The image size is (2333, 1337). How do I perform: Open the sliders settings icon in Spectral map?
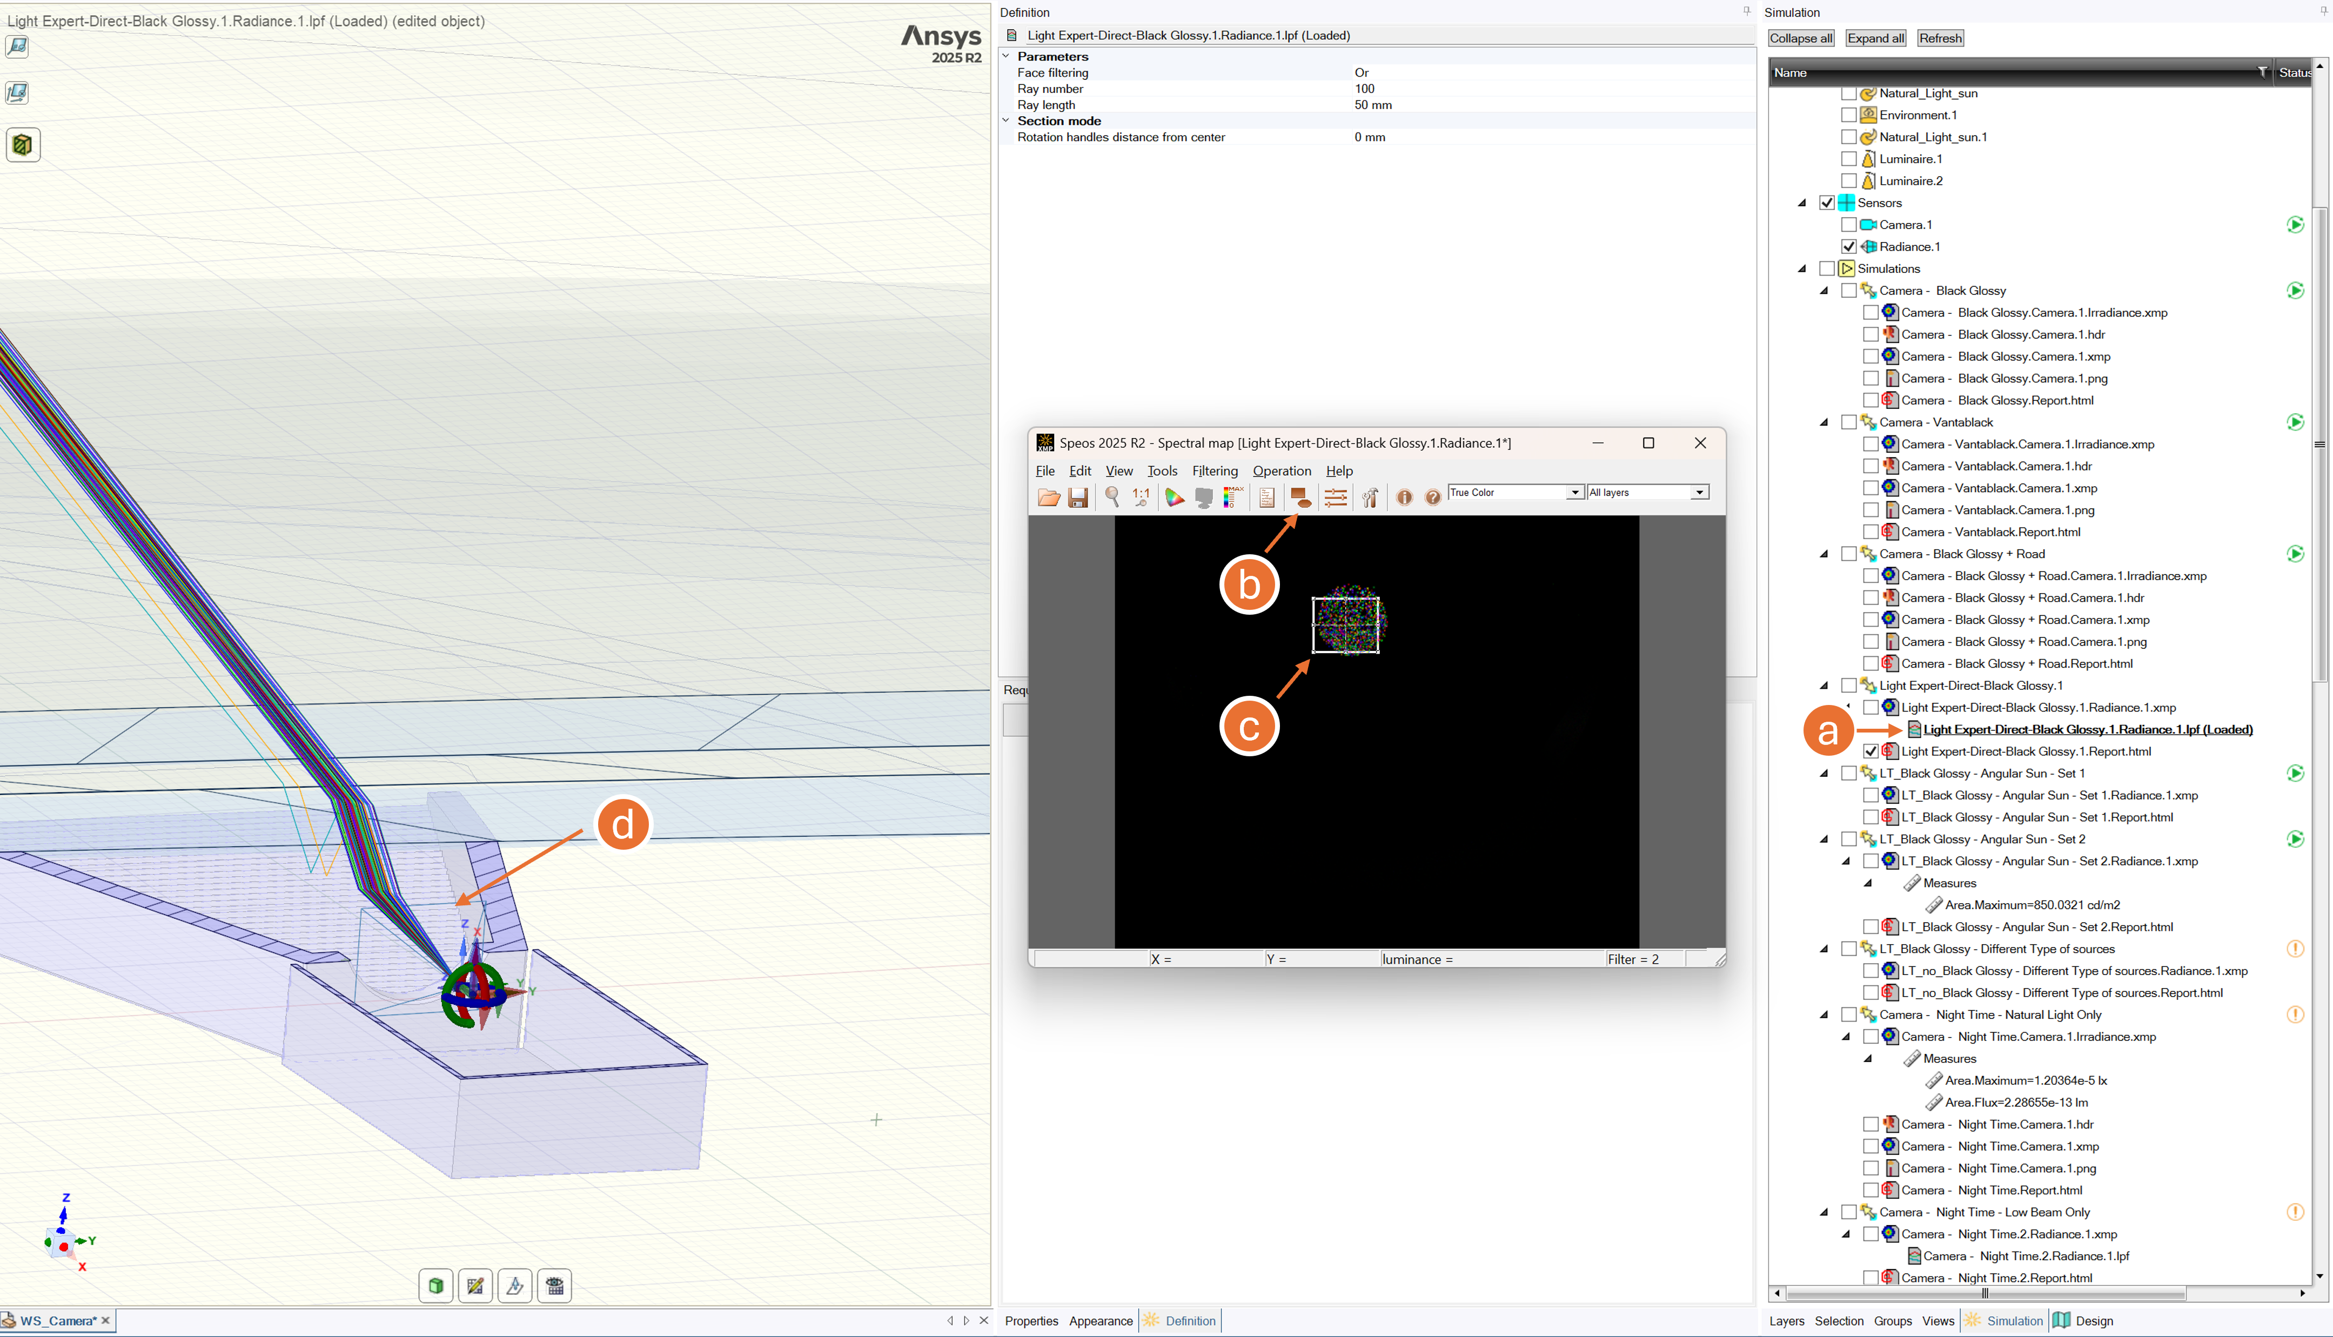[1336, 497]
